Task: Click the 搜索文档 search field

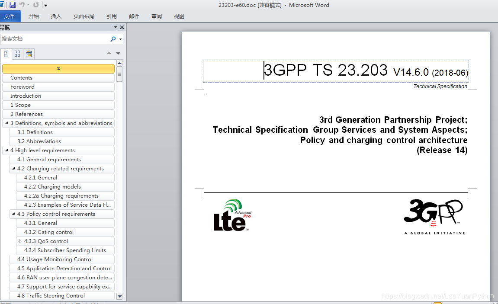Action: point(55,39)
